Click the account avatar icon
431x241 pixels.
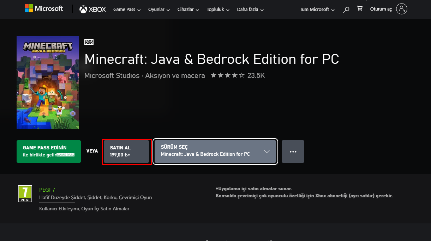pos(402,9)
